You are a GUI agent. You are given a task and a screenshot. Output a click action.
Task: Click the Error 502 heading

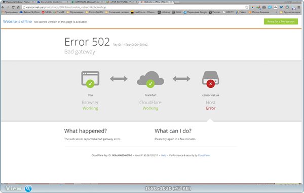(x=87, y=42)
